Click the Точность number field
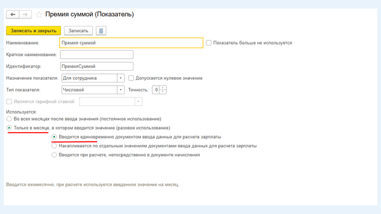This screenshot has width=381, height=214. (156, 90)
